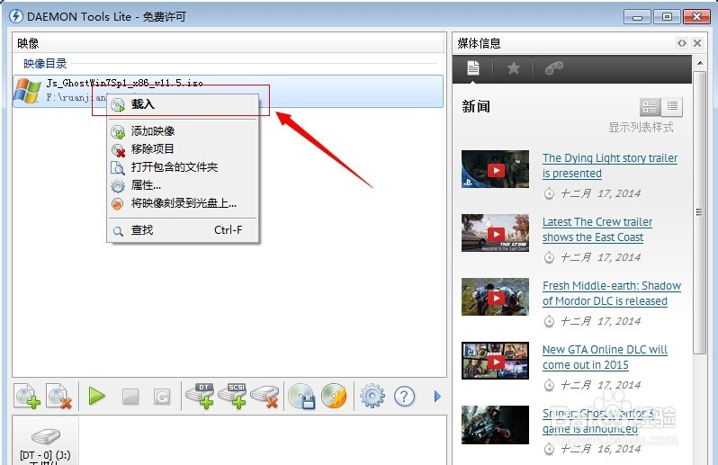Screen dimensions: 718x465
Task: Click the gray G refresh toolbar icon
Action: coord(162,397)
